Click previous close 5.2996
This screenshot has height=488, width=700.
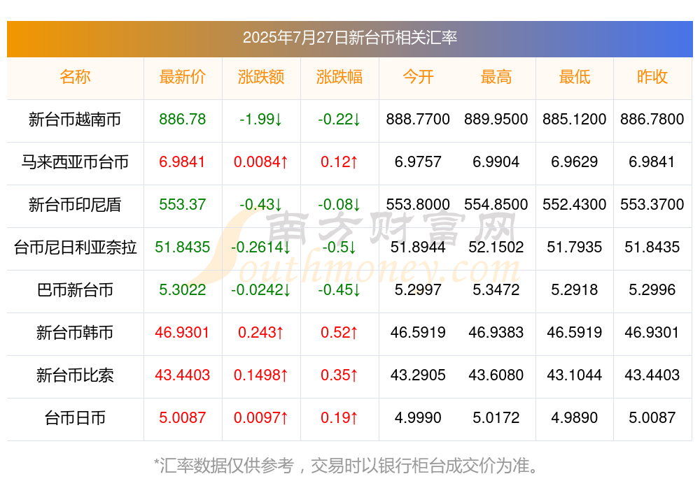(652, 290)
